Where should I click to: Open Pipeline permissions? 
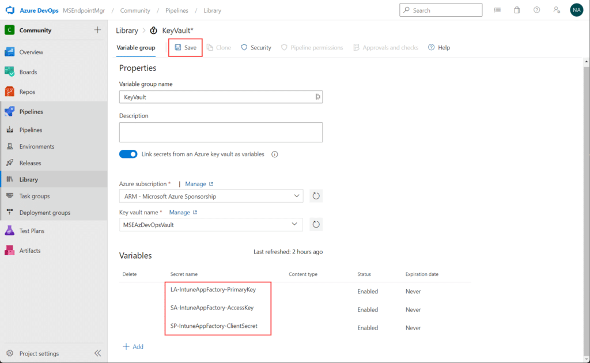(312, 47)
